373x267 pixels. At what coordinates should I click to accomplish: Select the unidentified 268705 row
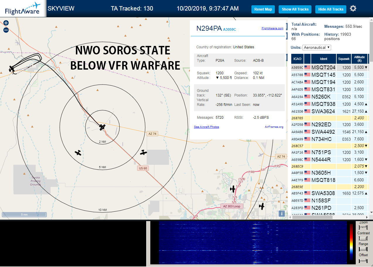330,118
